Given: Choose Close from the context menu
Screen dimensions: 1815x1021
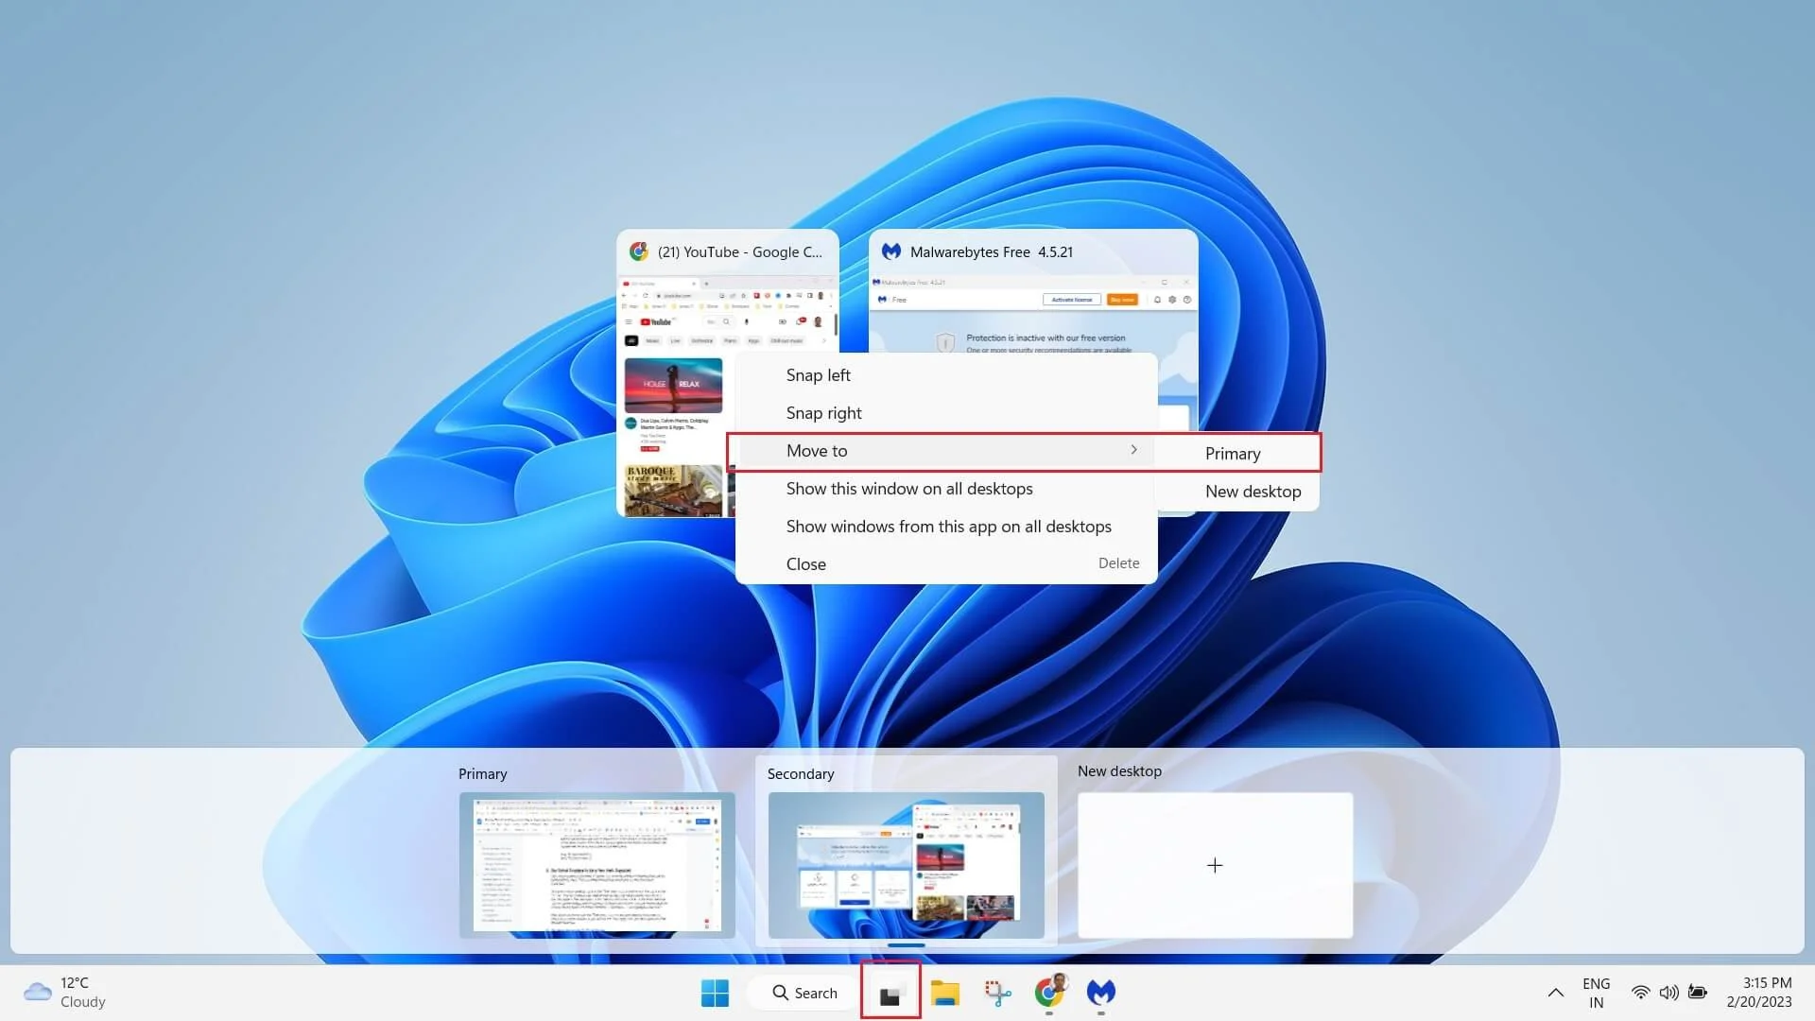Looking at the screenshot, I should pos(805,563).
